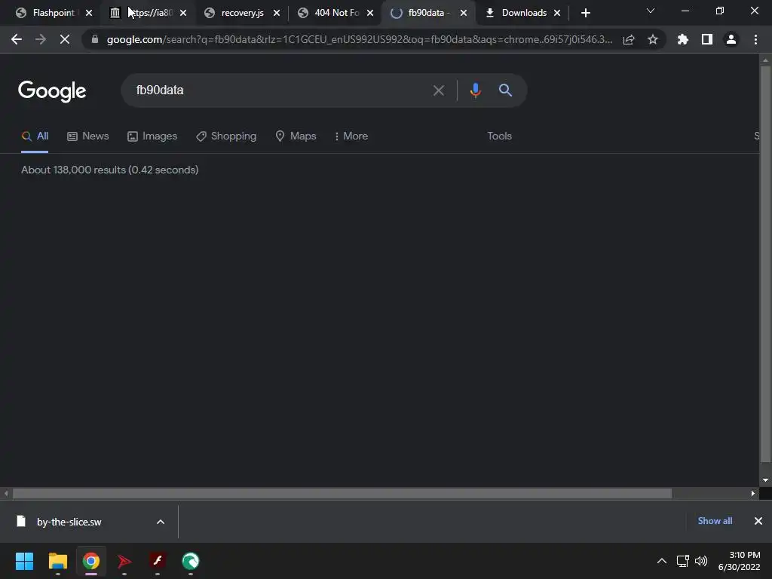The height and width of the screenshot is (579, 772).
Task: Click the scroll right arrow
Action: point(753,493)
